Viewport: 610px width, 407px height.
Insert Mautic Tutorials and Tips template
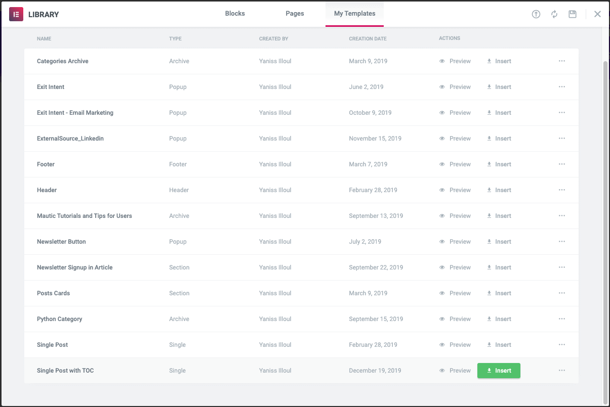(499, 216)
